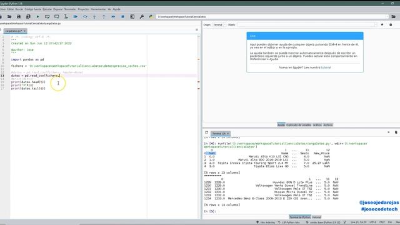This screenshot has height=225, width=400.
Task: Open the PYTHONPATH manager Python icon
Action: click(x=151, y=17)
